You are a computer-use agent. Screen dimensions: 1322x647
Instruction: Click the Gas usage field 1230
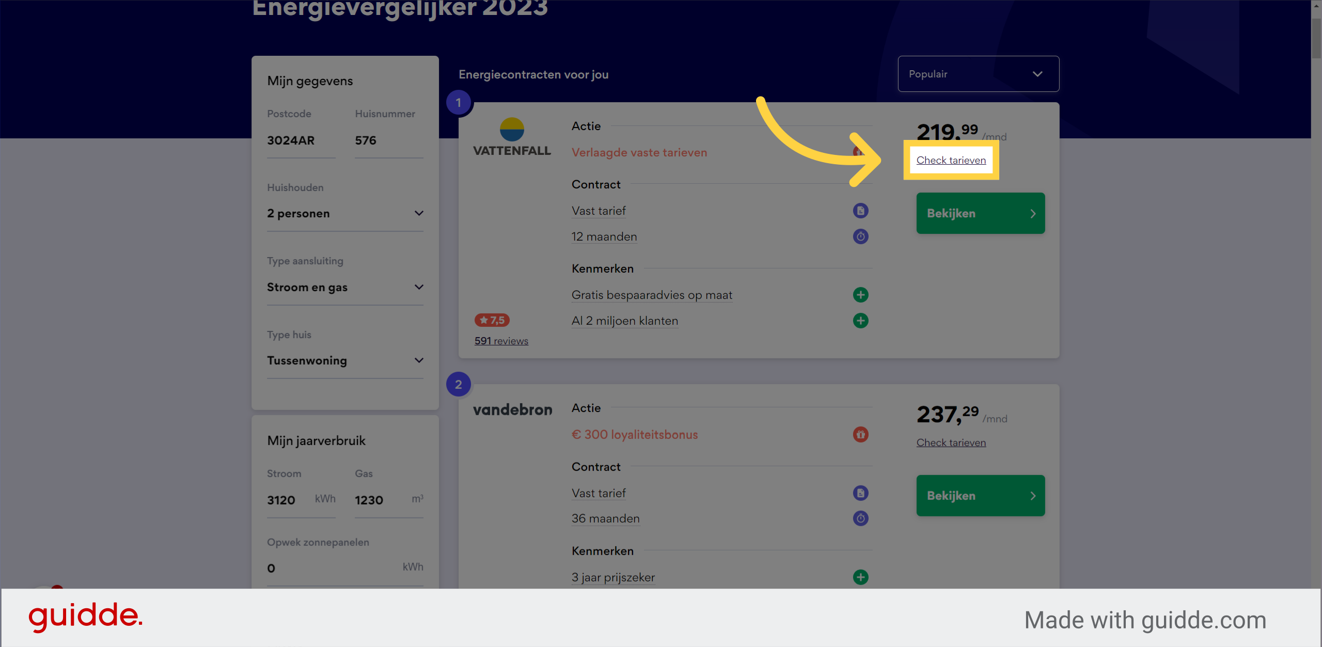pos(389,500)
